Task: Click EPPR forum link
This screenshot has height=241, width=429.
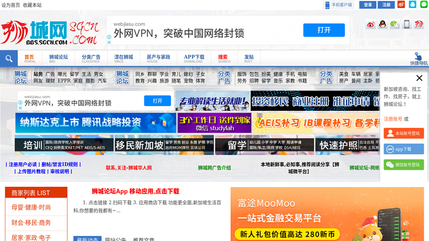Action: click(x=64, y=81)
